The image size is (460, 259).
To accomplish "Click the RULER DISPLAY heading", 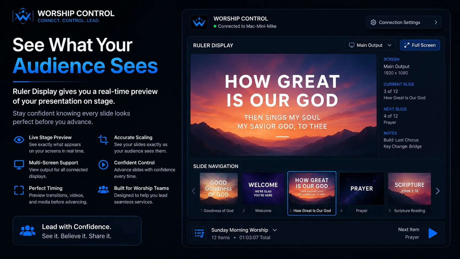I will pos(213,45).
